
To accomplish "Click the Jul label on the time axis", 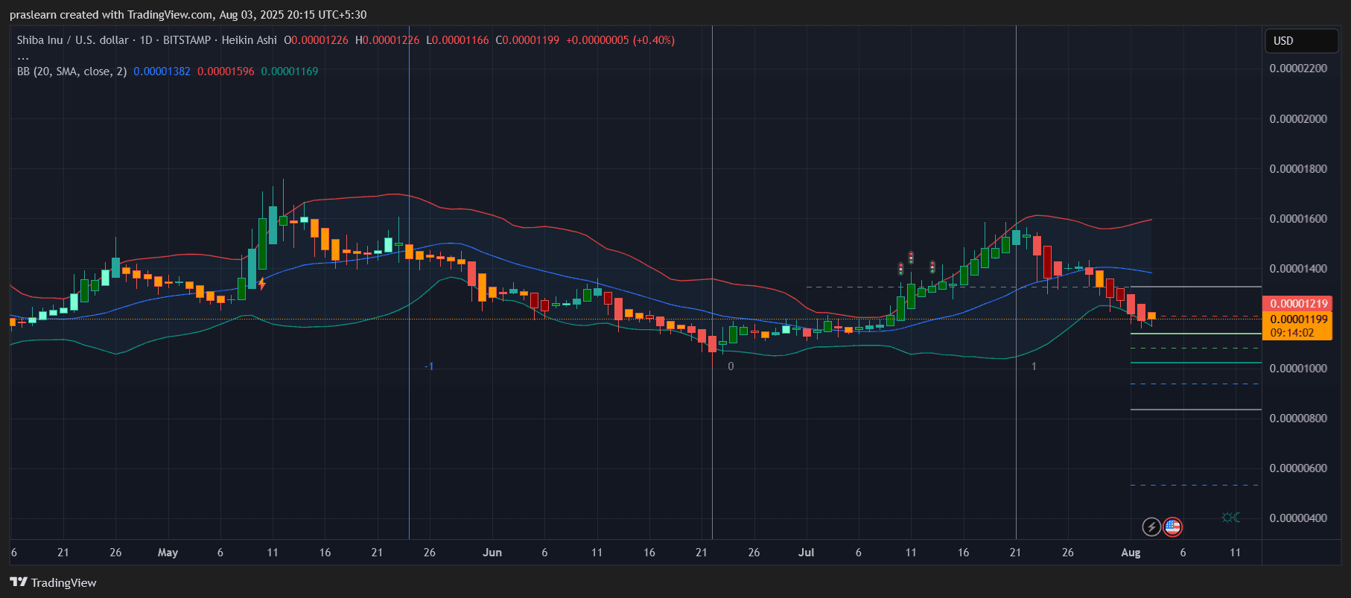I will 806,553.
